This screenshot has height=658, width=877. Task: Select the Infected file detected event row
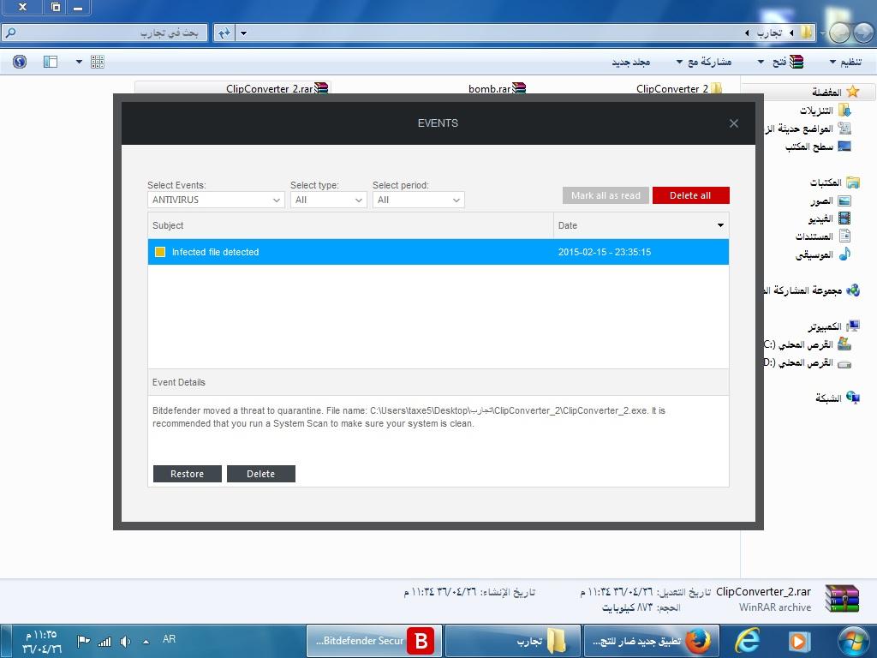click(x=438, y=252)
